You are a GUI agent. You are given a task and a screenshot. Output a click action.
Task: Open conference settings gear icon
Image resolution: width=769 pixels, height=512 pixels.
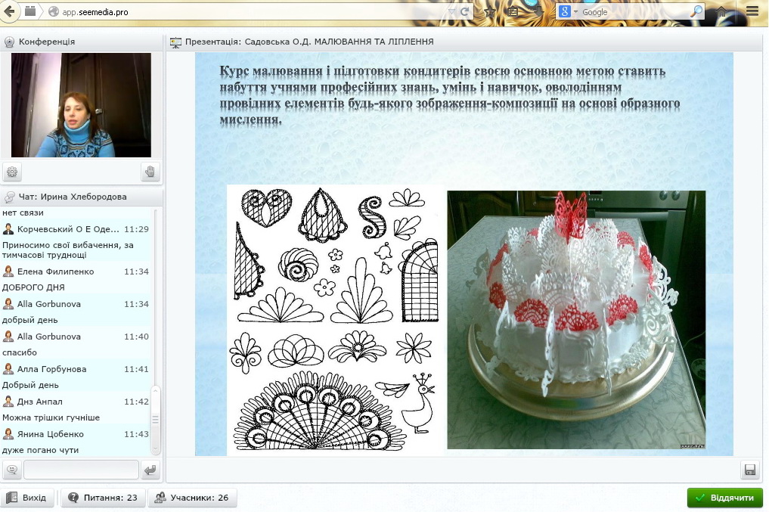(12, 172)
